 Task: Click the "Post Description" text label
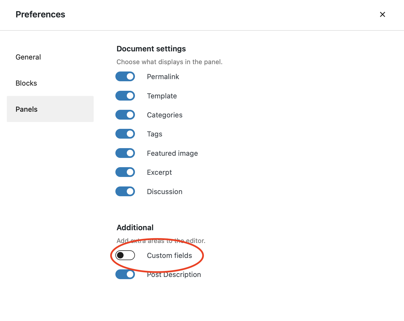point(174,275)
